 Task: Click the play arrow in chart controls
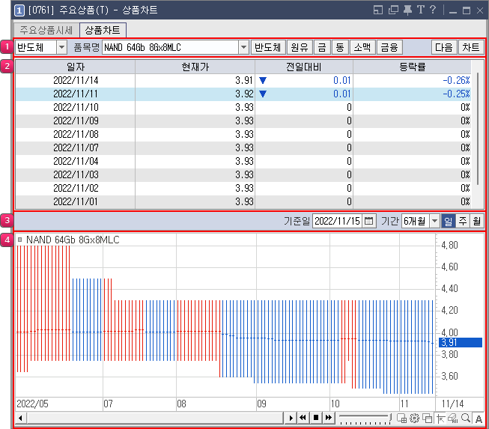291,418
